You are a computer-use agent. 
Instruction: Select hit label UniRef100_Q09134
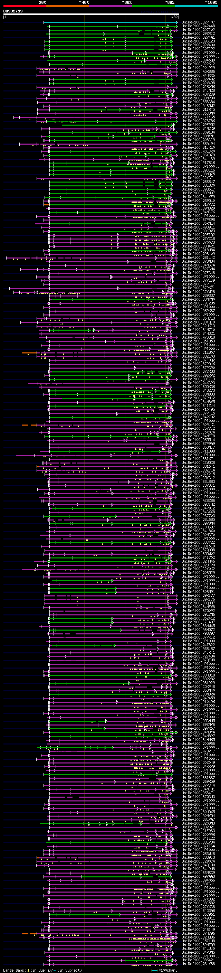(198, 133)
